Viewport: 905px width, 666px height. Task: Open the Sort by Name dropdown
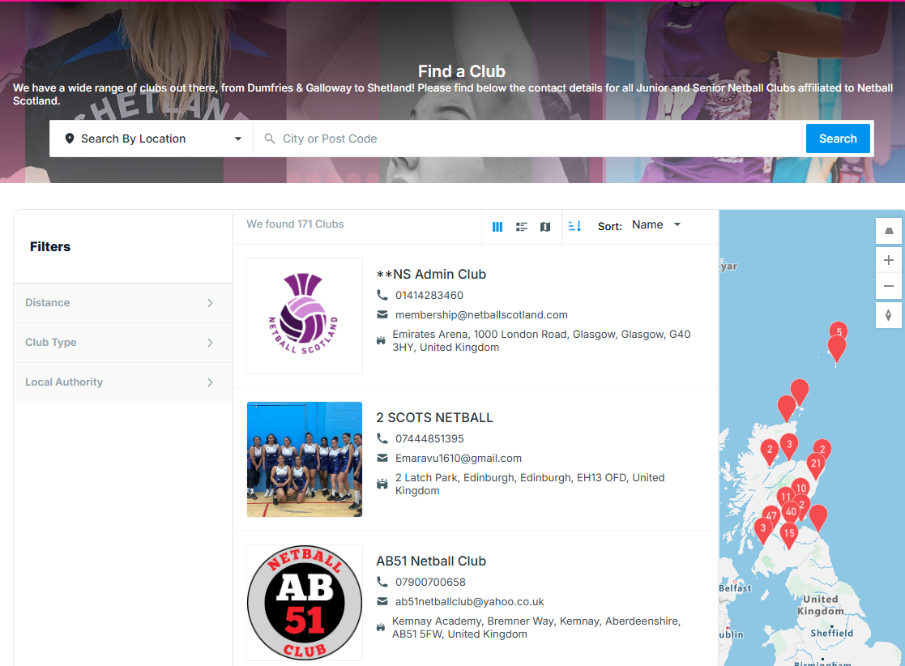click(655, 225)
